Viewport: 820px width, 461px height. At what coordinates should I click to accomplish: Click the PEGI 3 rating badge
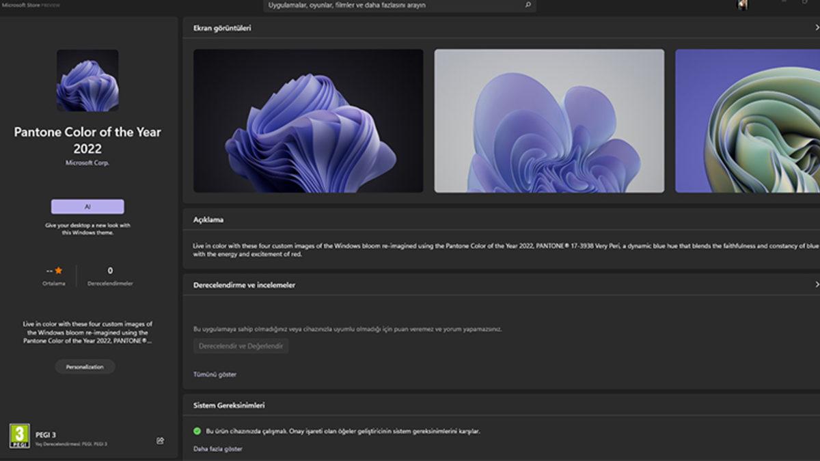point(20,436)
